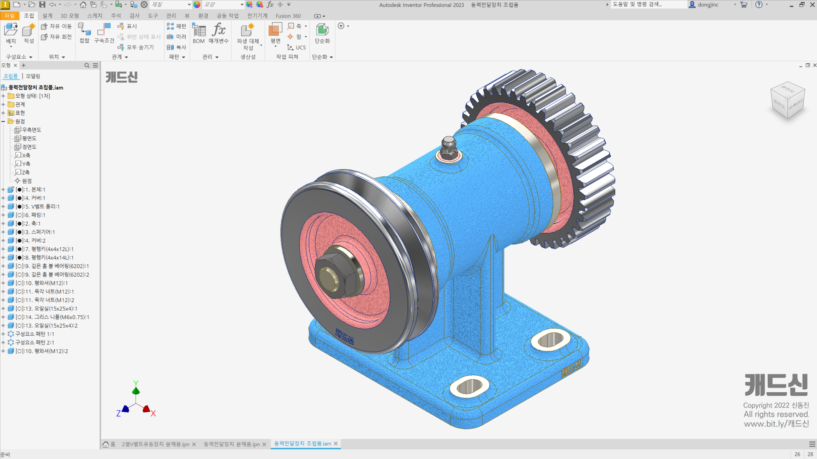Select the 자유 이동 tool
This screenshot has width=817, height=459.
(56, 26)
